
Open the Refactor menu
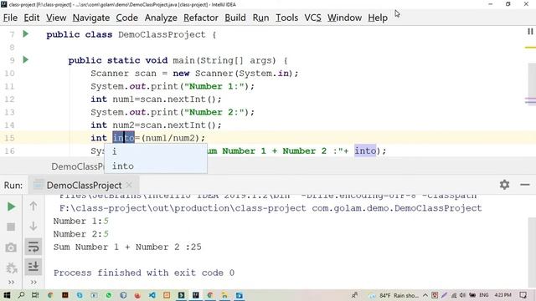pos(201,18)
